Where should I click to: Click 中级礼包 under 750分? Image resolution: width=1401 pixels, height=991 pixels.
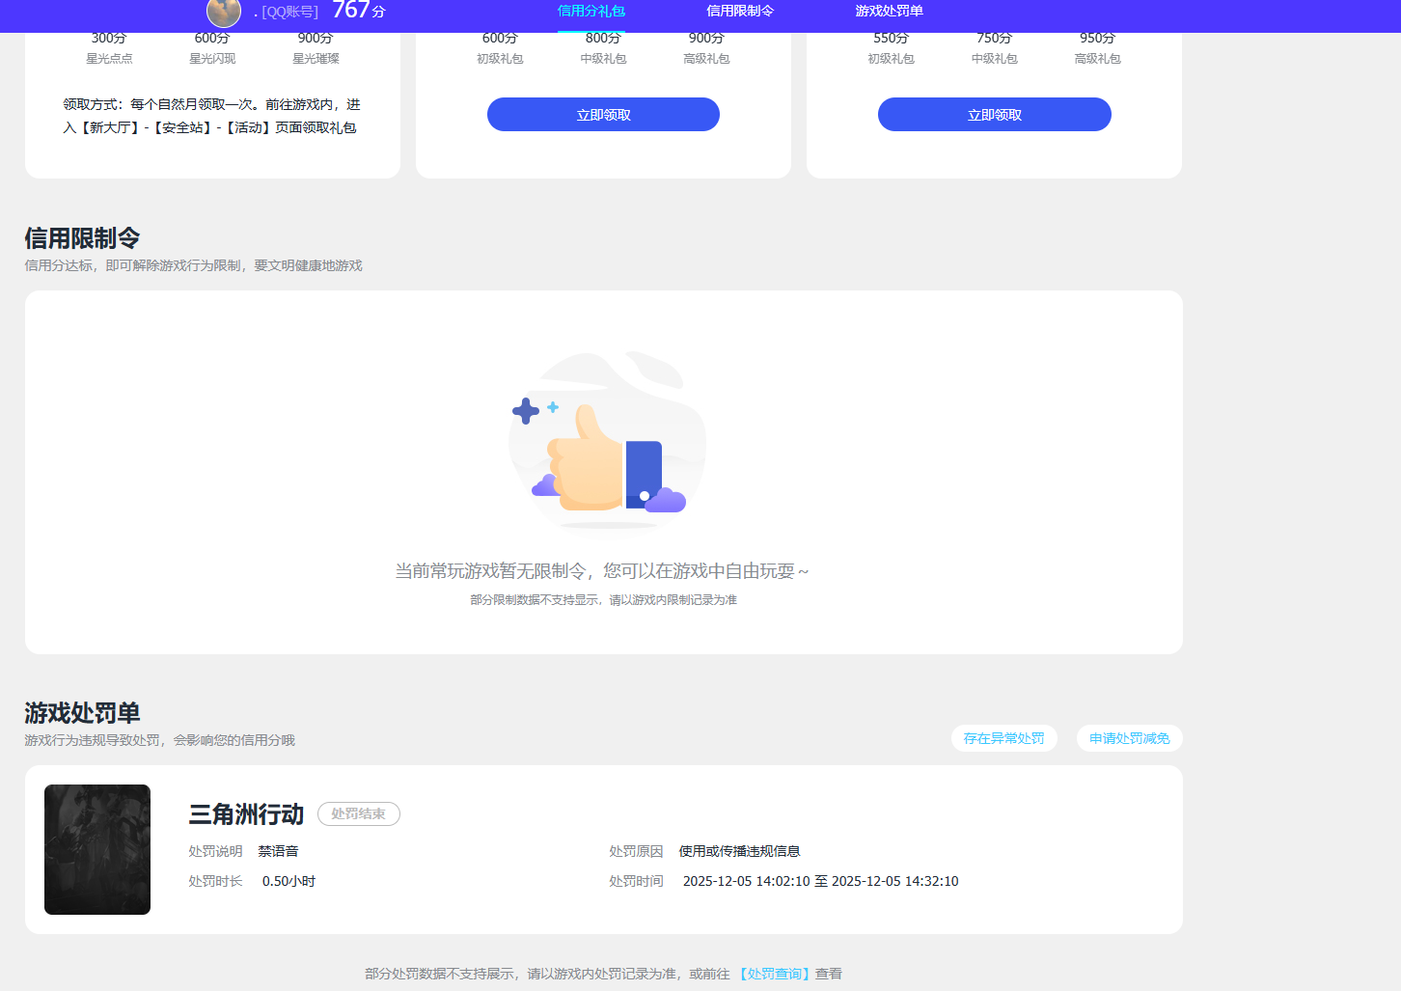point(994,59)
